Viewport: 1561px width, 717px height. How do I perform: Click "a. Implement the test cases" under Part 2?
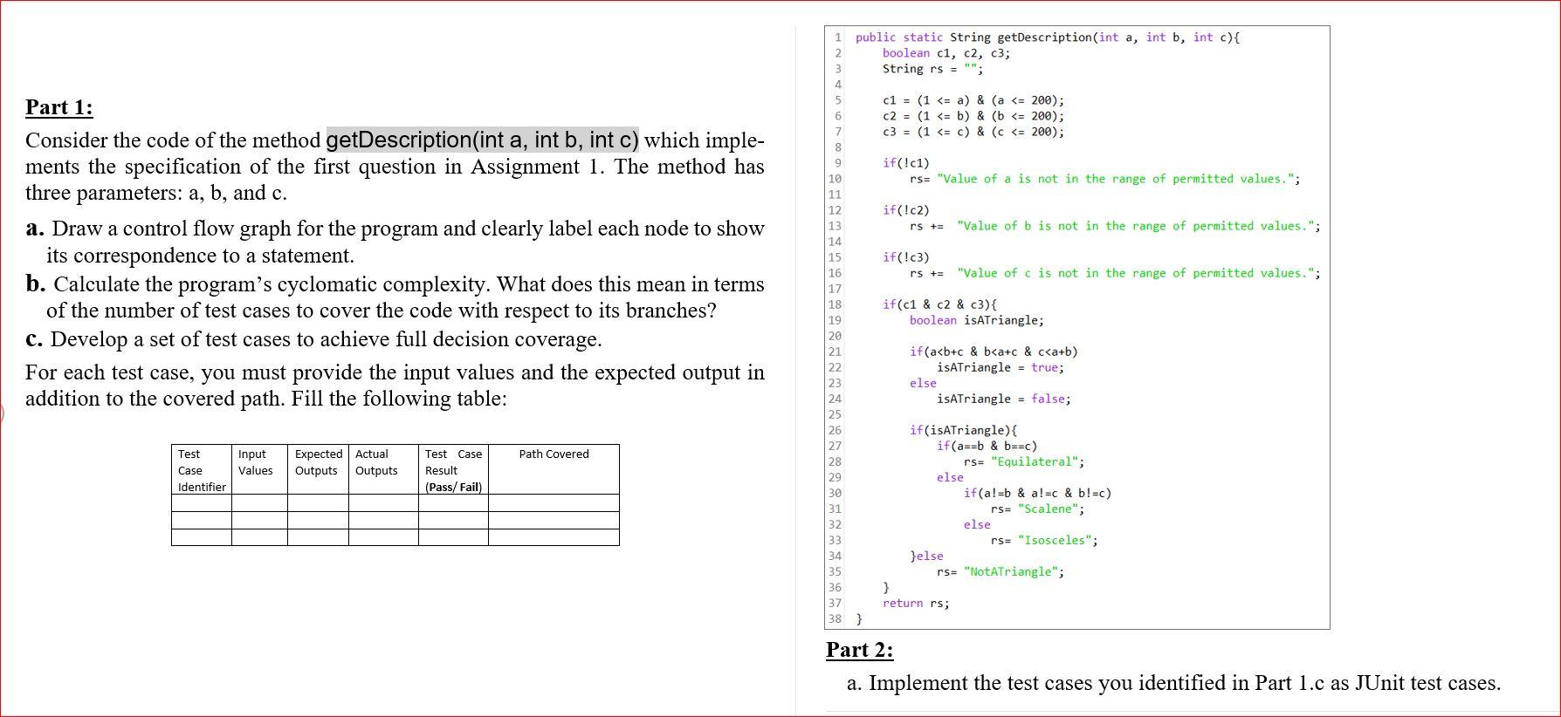coord(1173,683)
